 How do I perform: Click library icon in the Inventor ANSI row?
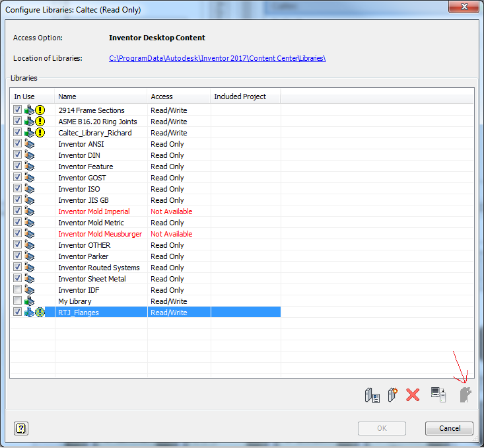tap(29, 144)
